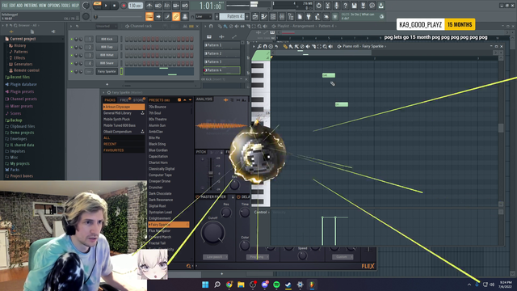Open the Channel rack view button

coord(273,16)
